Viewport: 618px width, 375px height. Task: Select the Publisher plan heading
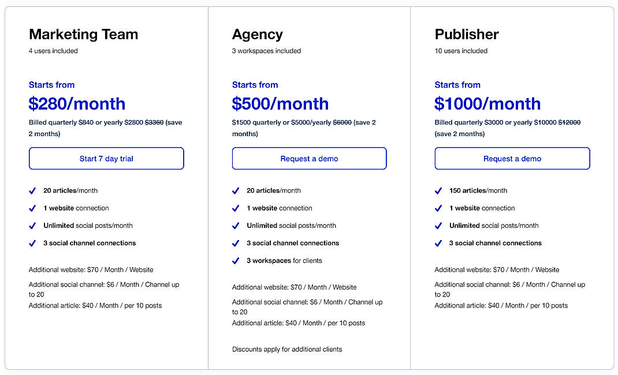(467, 35)
